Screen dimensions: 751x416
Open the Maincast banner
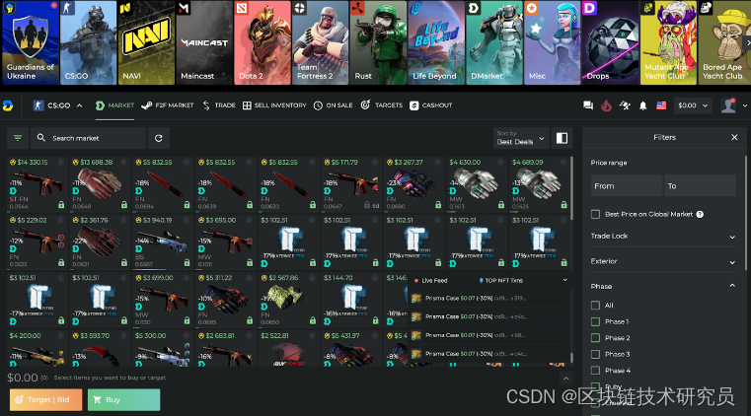pyautogui.click(x=204, y=42)
